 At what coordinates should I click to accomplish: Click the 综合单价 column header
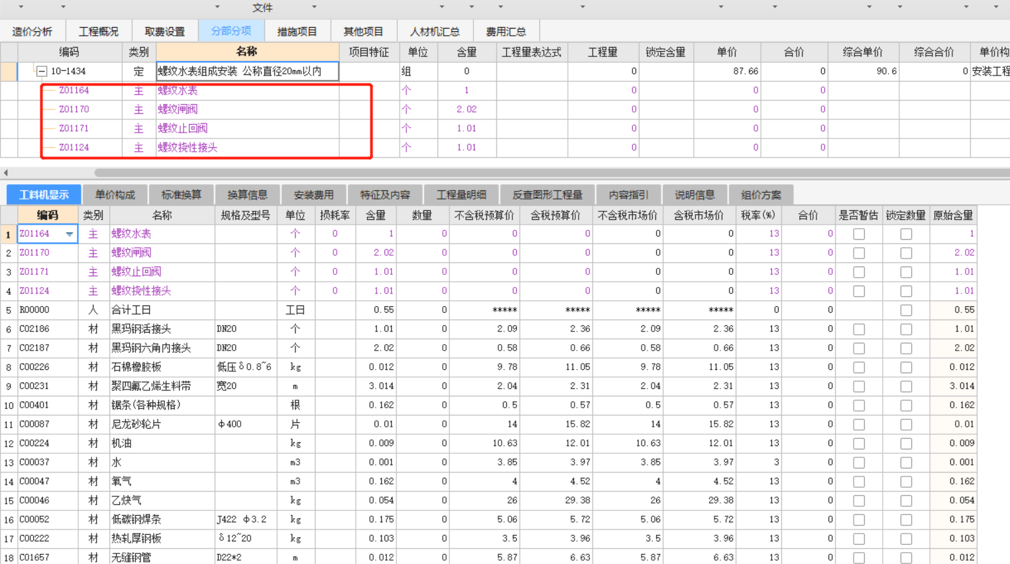(863, 52)
